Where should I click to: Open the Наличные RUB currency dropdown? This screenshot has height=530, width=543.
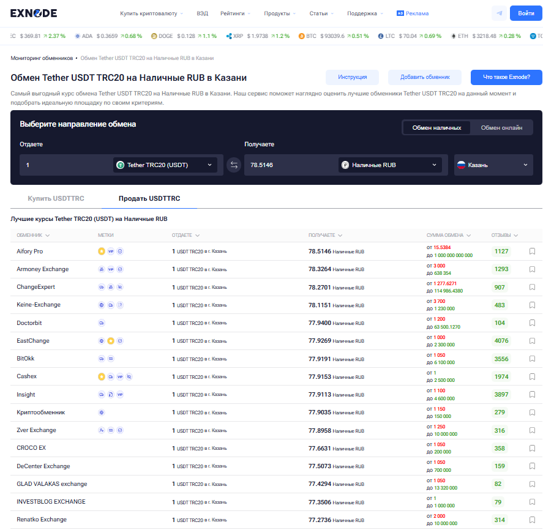[x=390, y=164]
